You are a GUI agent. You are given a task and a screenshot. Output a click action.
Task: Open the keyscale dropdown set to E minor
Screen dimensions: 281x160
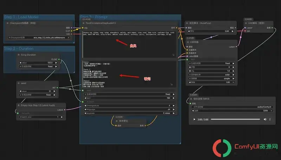[129, 113]
